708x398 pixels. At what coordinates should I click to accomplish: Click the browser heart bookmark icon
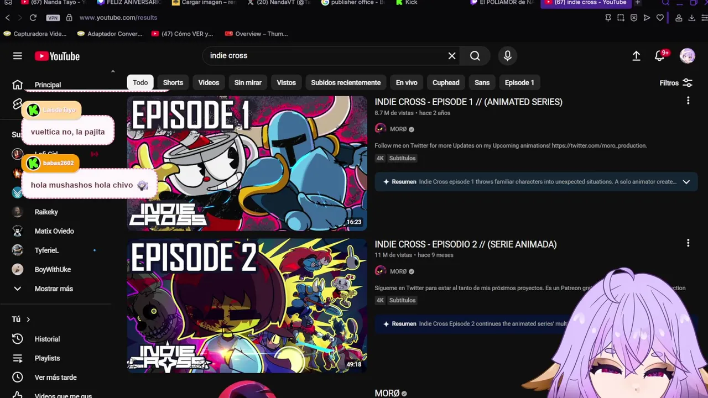coord(660,18)
